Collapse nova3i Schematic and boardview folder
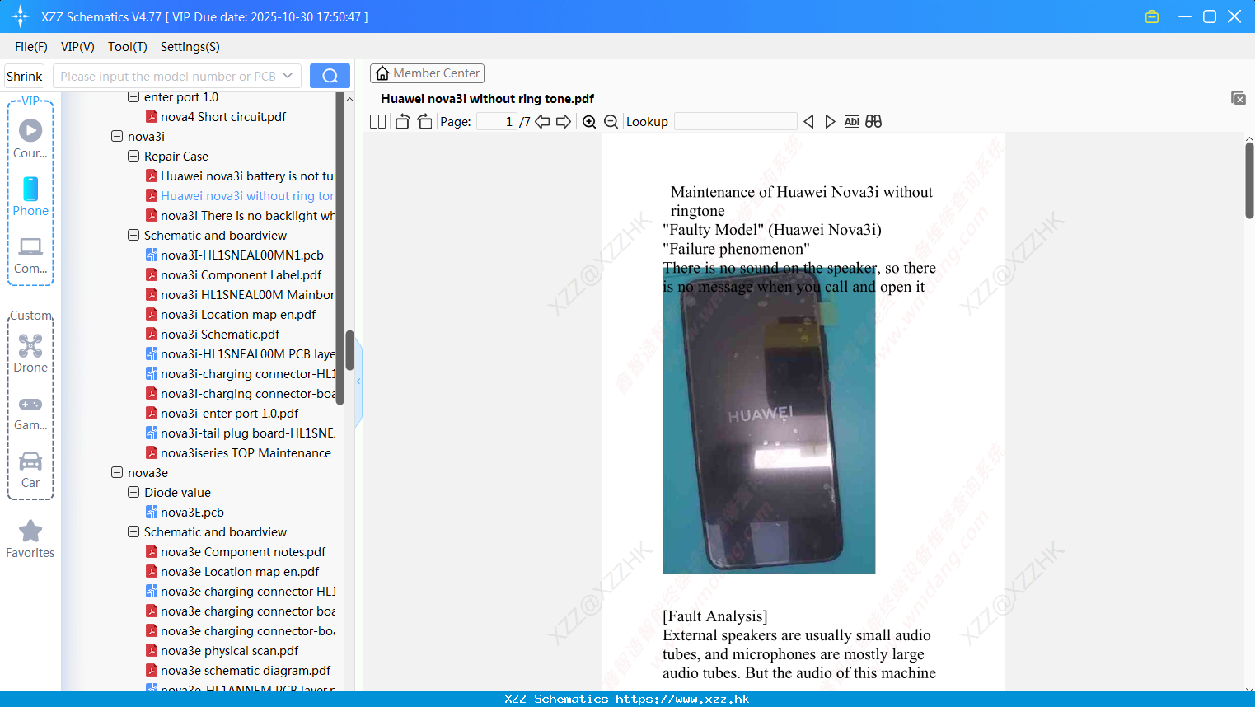 133,235
